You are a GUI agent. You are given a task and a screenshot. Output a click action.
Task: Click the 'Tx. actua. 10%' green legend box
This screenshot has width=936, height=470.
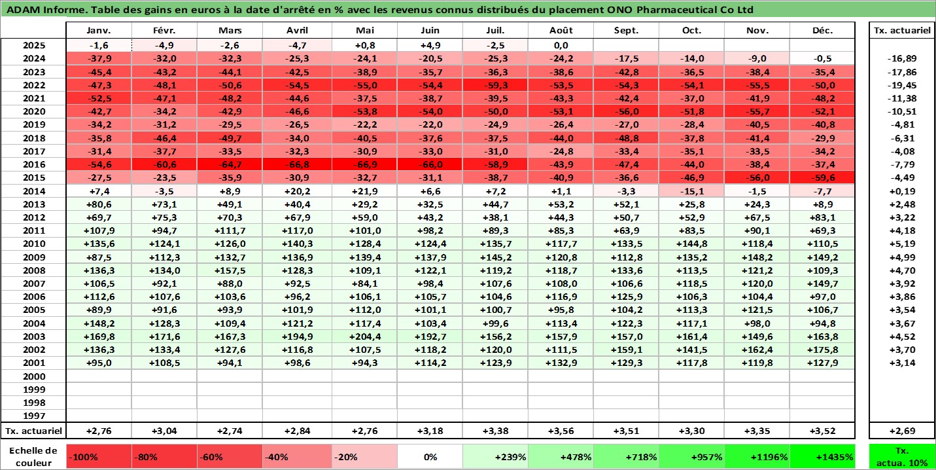point(902,457)
